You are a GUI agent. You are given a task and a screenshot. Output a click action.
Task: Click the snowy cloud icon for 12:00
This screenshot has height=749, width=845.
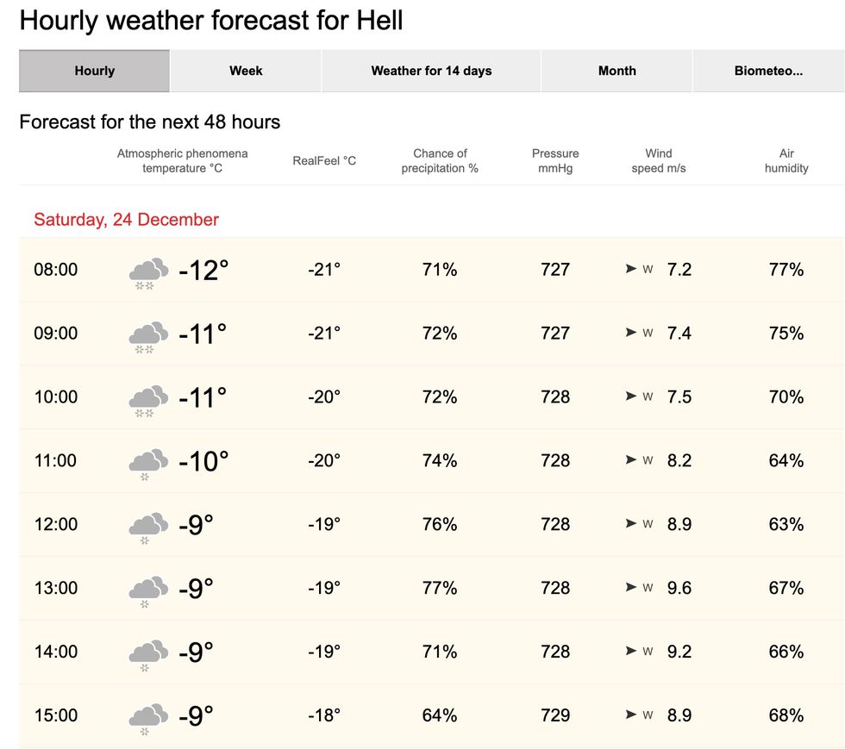147,524
